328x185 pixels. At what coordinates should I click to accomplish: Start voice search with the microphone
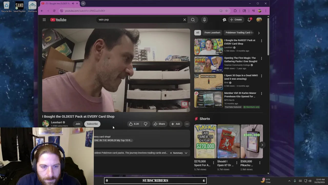pyautogui.click(x=204, y=20)
